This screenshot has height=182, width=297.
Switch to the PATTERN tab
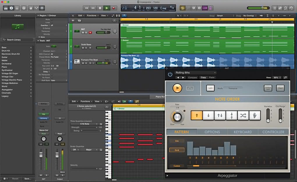pyautogui.click(x=181, y=132)
